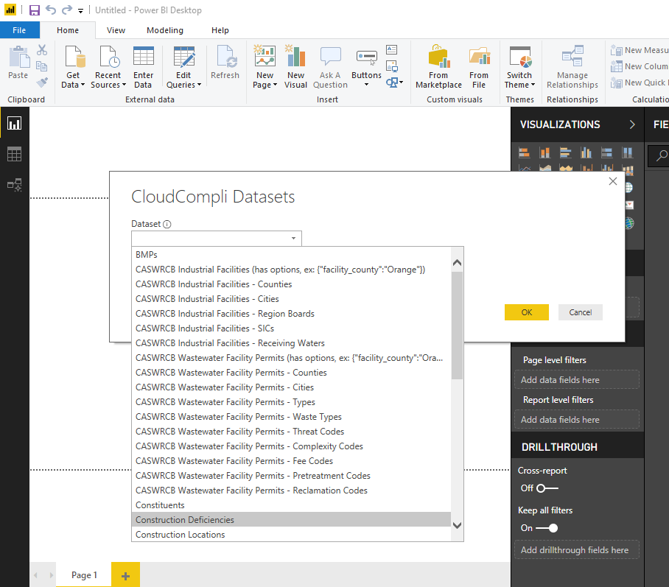
Task: Switch to the Home ribbon tab
Action: [x=68, y=30]
